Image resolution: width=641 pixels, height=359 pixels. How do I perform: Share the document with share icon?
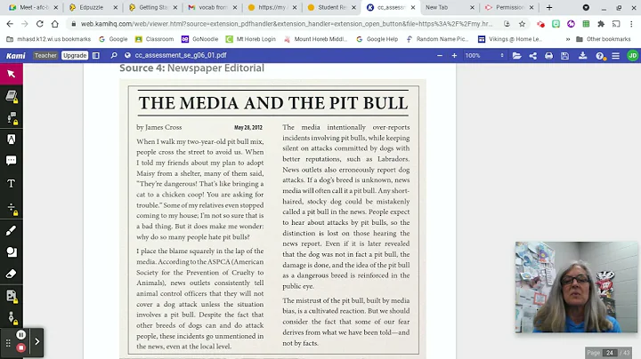coord(532,55)
